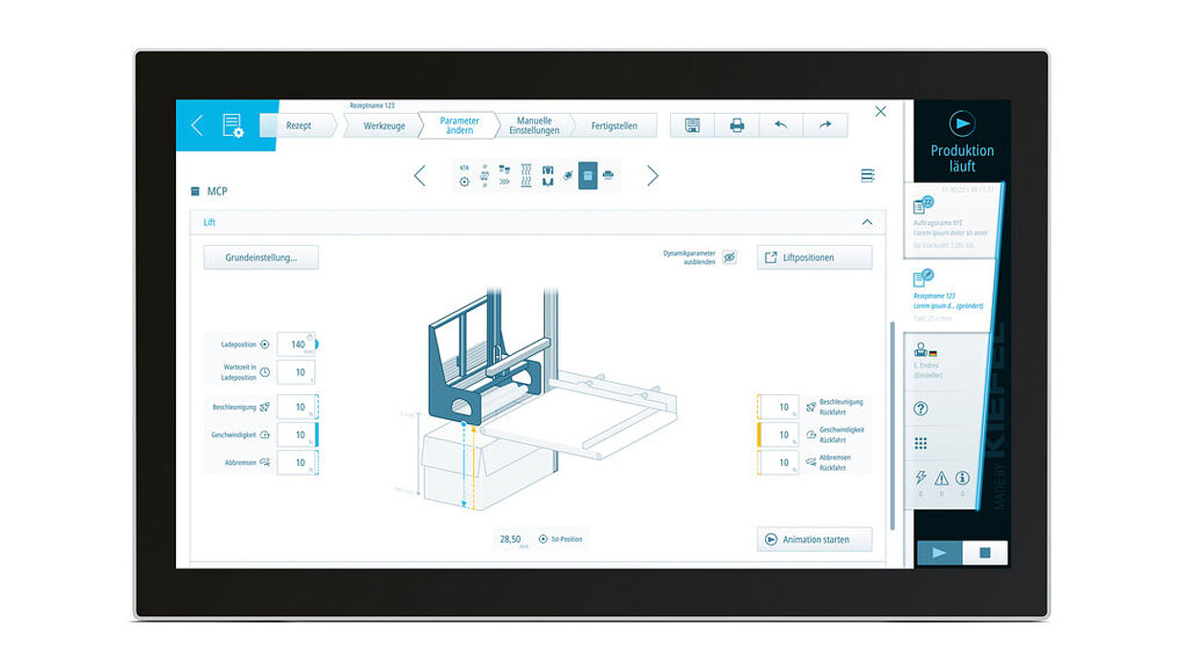
Task: Toggle Dynamikparameter ausblenden eye icon
Action: click(x=729, y=257)
